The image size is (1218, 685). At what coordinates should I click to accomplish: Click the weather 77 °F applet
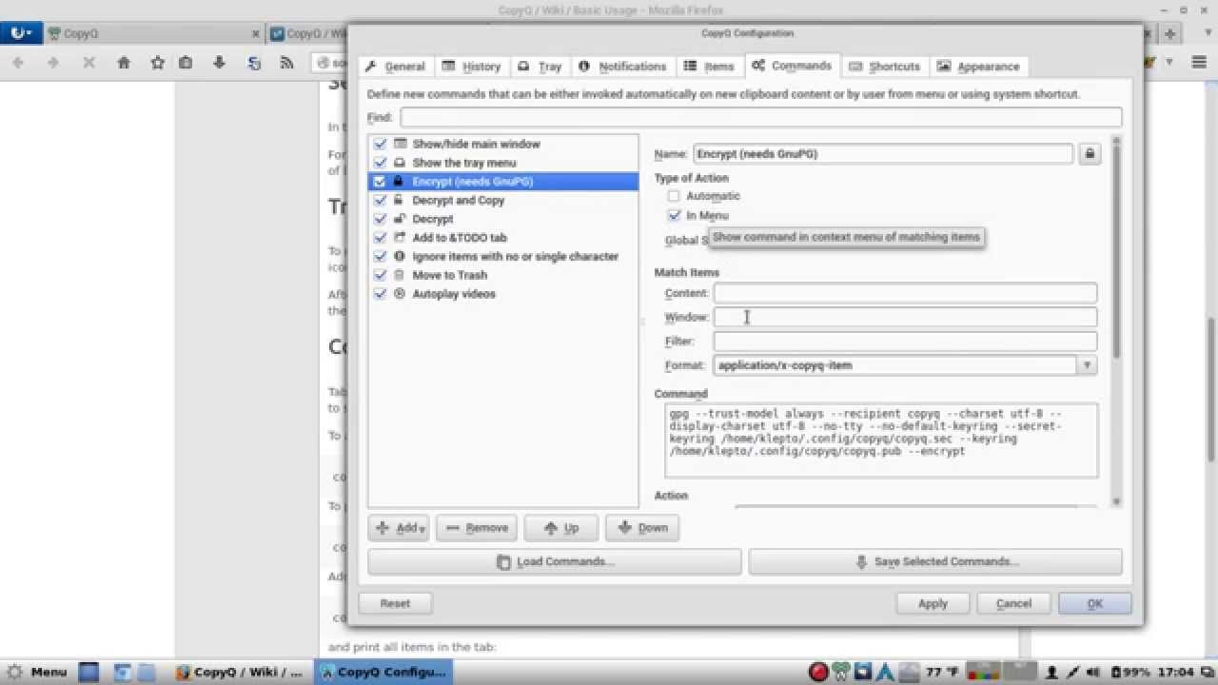943,672
